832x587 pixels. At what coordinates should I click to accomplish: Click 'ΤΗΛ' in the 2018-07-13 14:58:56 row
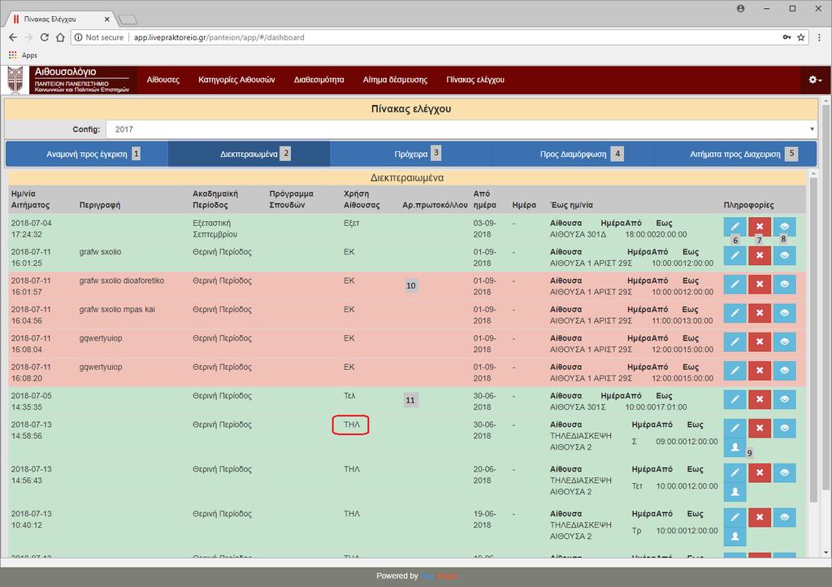[x=351, y=424]
